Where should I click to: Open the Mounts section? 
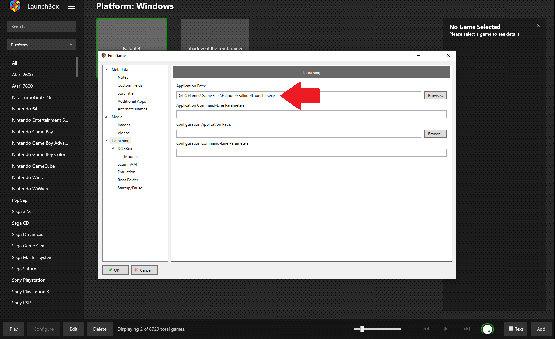[131, 157]
